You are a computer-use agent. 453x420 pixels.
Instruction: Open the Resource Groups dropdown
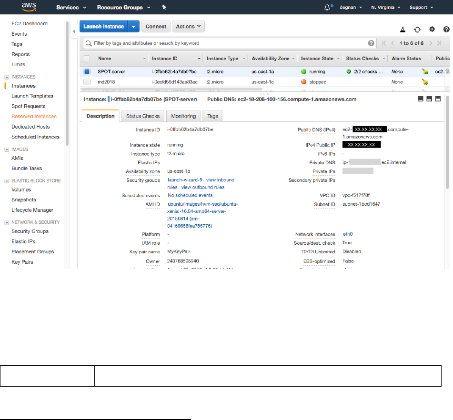click(124, 7)
